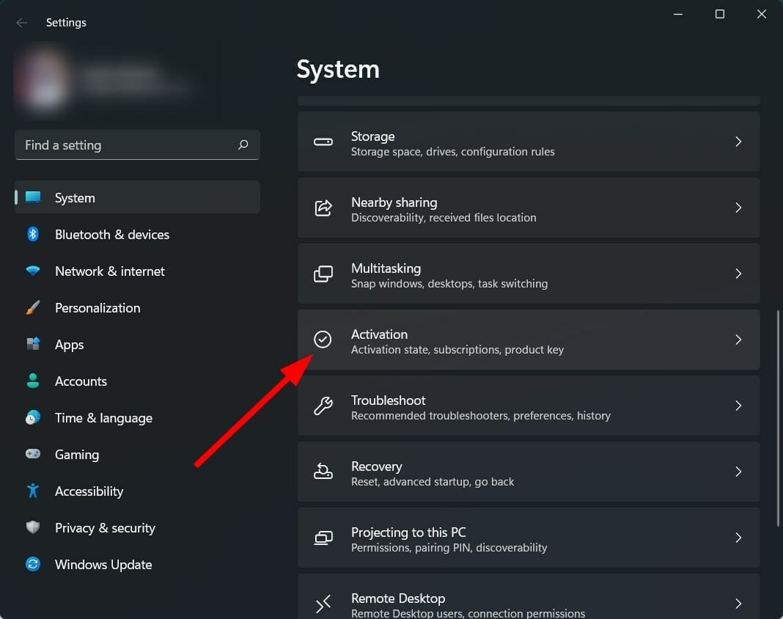Click the blurred user profile picture
This screenshot has height=619, width=783.
tap(43, 81)
